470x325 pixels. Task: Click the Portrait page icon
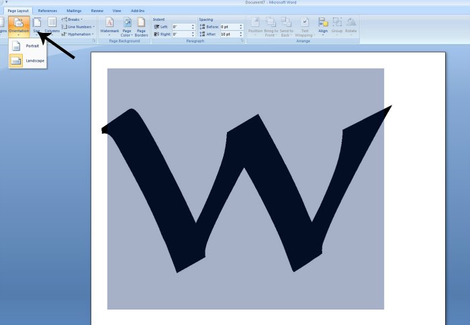[x=16, y=46]
